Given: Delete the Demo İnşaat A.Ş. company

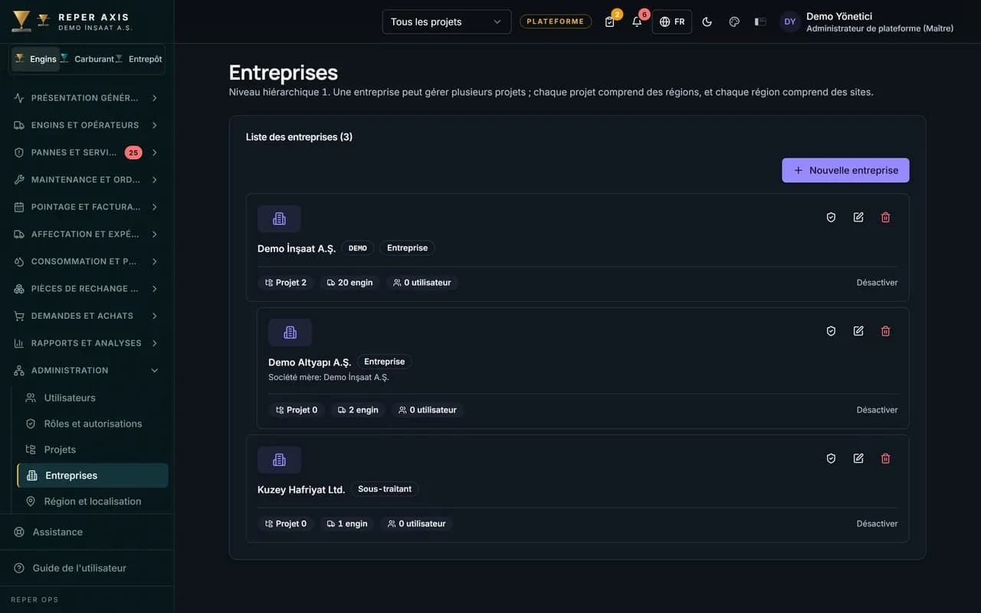Looking at the screenshot, I should click(x=885, y=218).
